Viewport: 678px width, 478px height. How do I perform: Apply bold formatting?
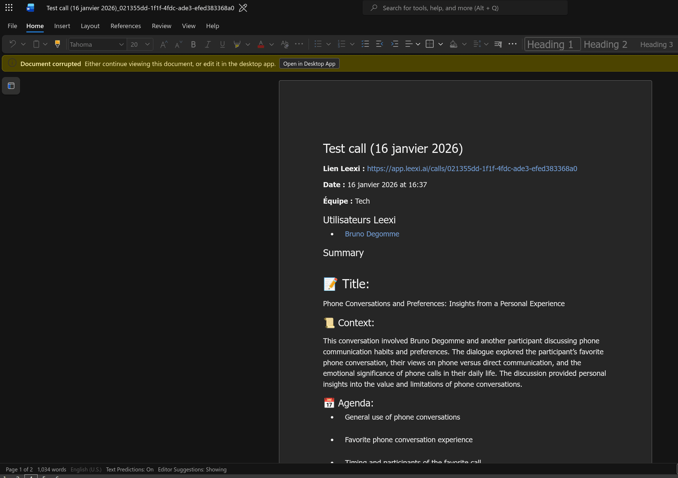pyautogui.click(x=193, y=44)
